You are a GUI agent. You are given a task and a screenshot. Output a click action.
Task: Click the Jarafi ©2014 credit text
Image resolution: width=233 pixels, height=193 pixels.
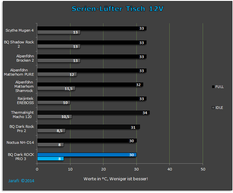(21, 181)
